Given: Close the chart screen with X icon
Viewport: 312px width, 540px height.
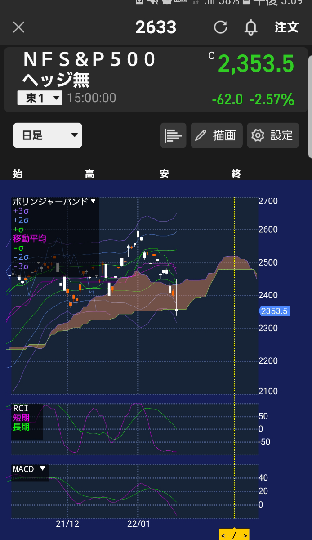Looking at the screenshot, I should tap(18, 27).
